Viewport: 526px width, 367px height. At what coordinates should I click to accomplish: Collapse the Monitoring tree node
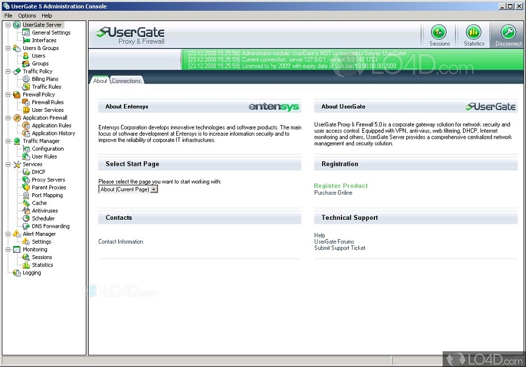[x=8, y=249]
